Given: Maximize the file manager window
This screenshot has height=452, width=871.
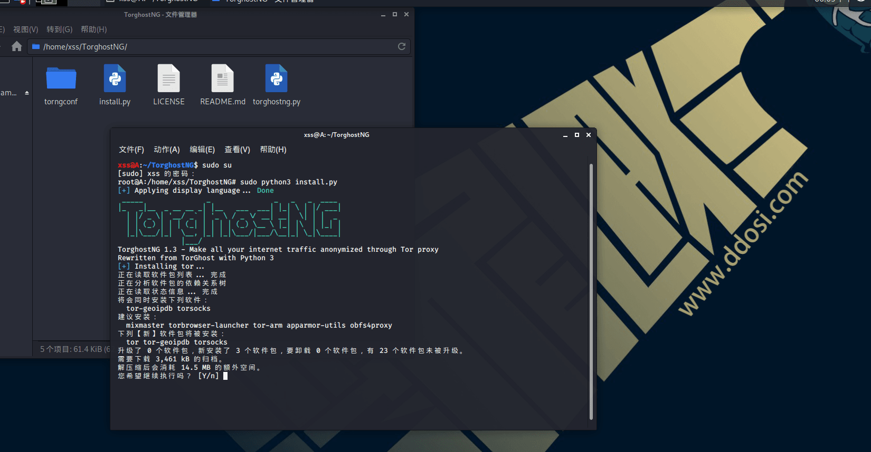Looking at the screenshot, I should [395, 15].
